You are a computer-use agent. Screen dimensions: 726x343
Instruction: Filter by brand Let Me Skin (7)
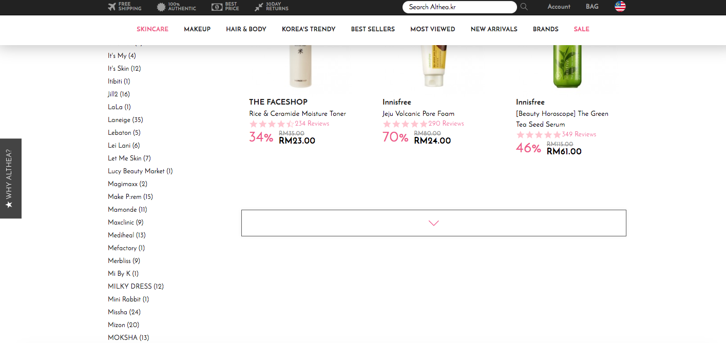(129, 158)
